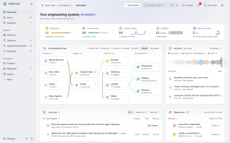Open the All projects switcher dropdown

[x=65, y=5]
